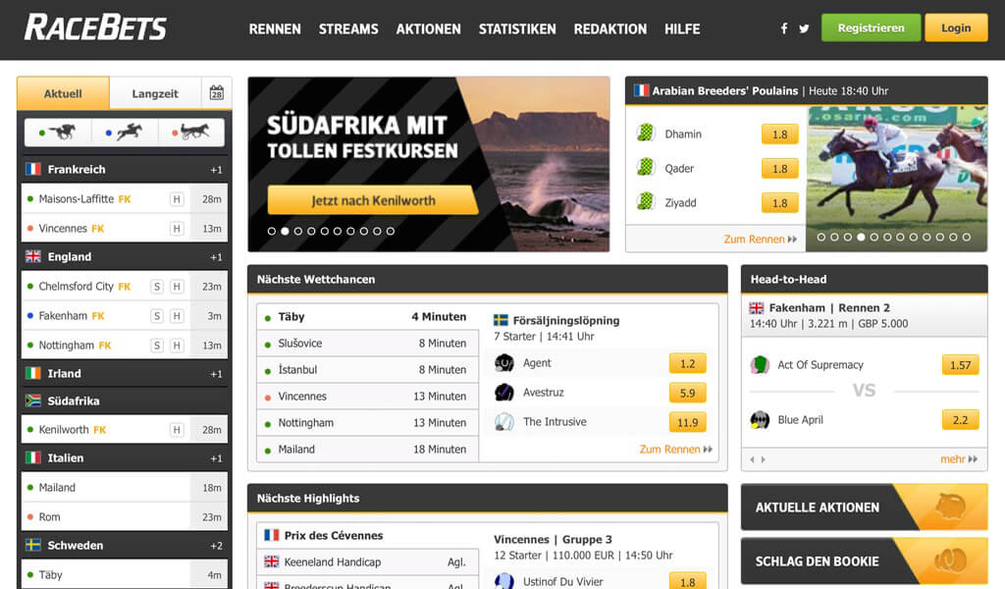Collapse the Südafrika country section
Screen dimensions: 1005x589
coord(125,402)
